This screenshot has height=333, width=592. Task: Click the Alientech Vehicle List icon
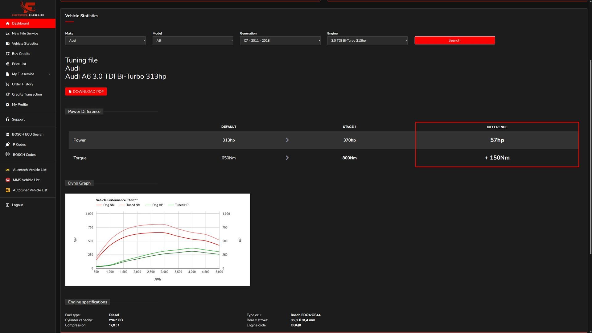(8, 170)
